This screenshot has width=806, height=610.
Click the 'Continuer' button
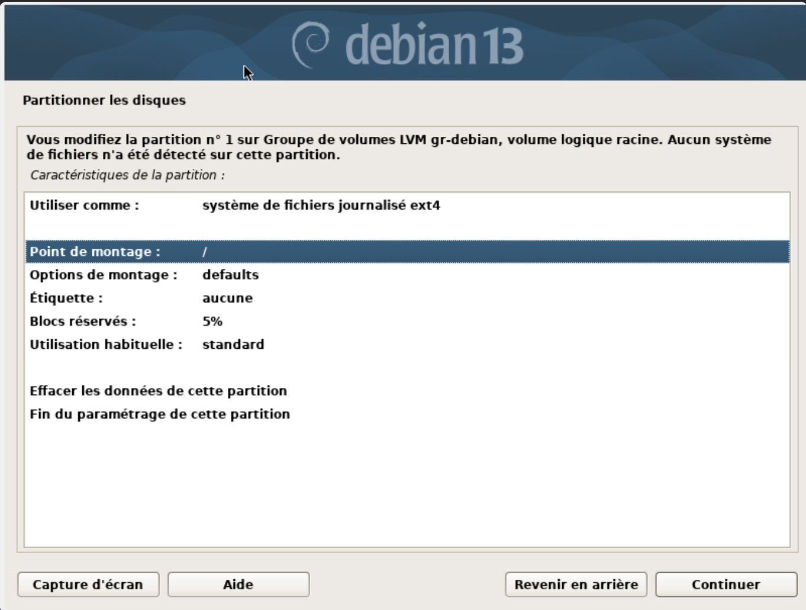tap(726, 585)
